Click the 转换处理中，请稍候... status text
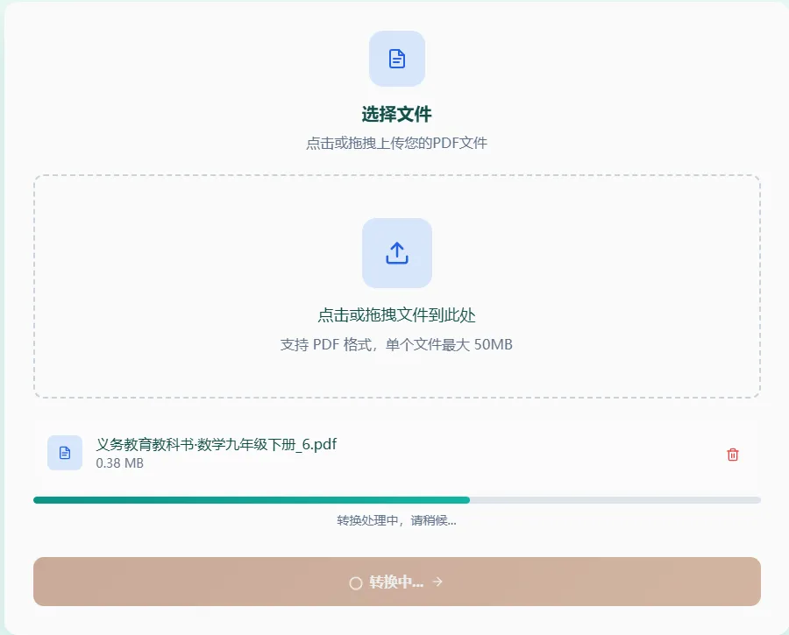Image resolution: width=789 pixels, height=635 pixels. click(396, 520)
